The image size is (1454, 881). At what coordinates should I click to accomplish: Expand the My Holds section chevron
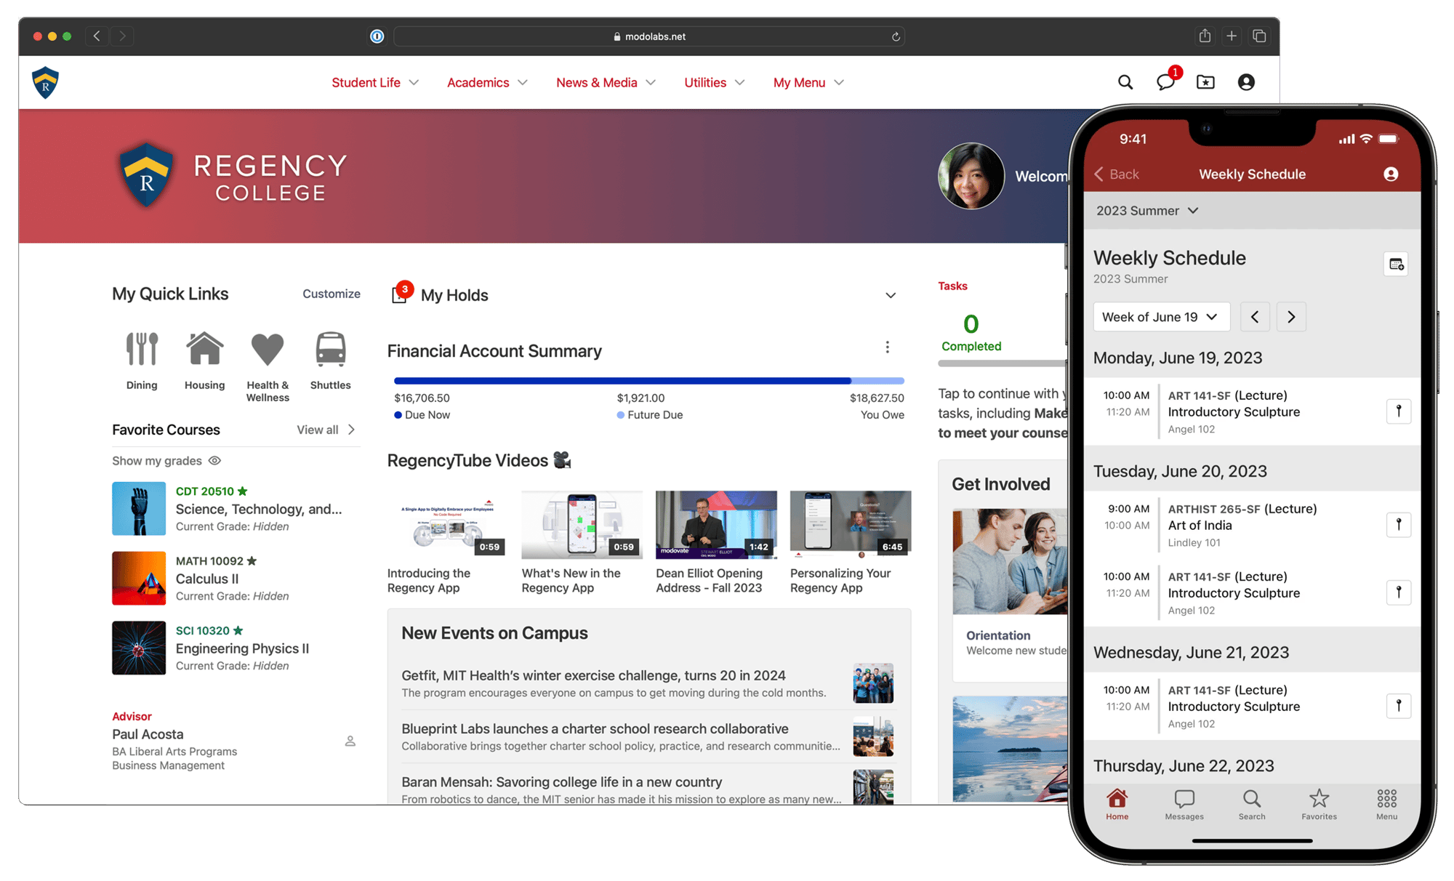pyautogui.click(x=890, y=295)
